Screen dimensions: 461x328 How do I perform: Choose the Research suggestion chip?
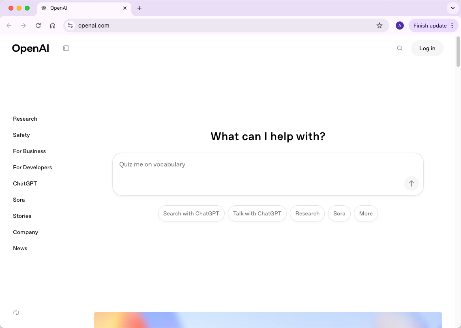click(x=307, y=213)
